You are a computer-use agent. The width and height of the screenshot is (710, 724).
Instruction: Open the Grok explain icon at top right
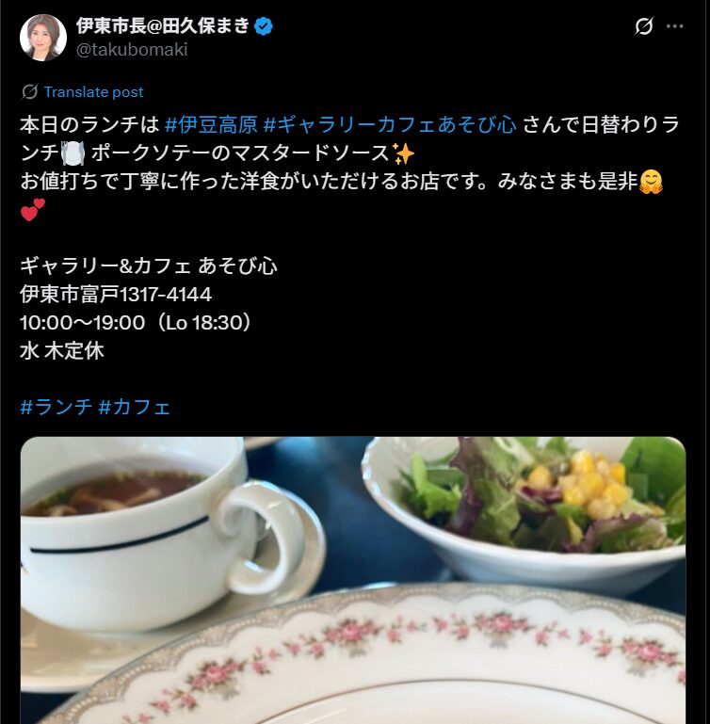pyautogui.click(x=643, y=26)
